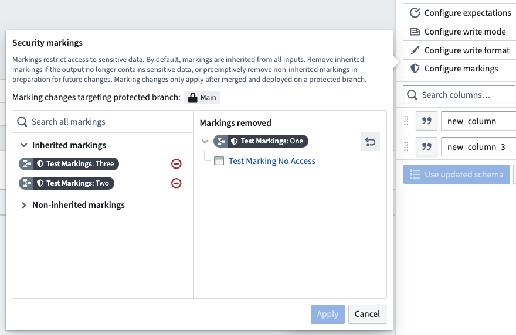Click Use updated schema button

click(x=457, y=175)
